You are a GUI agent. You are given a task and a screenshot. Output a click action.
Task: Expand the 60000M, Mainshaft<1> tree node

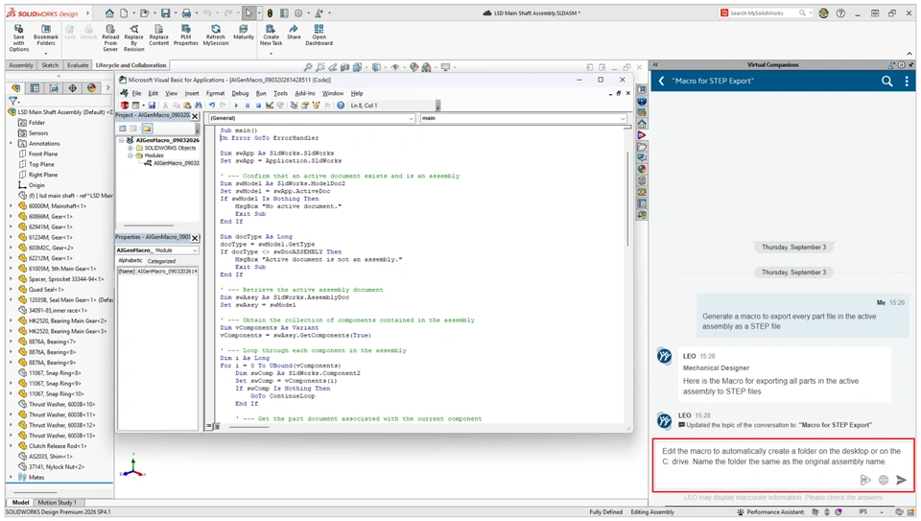click(x=11, y=206)
